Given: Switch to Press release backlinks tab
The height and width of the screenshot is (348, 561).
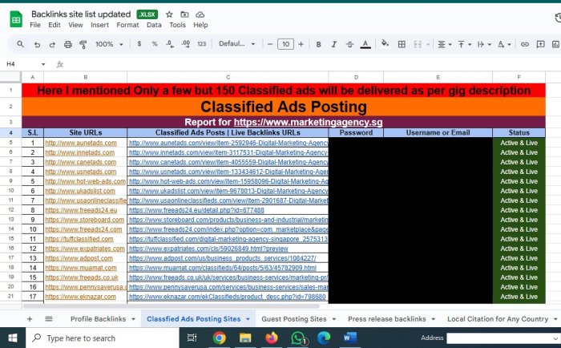Looking at the screenshot, I should coord(387,318).
